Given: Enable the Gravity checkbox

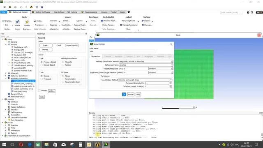Looking at the screenshot, I should click(39, 90).
